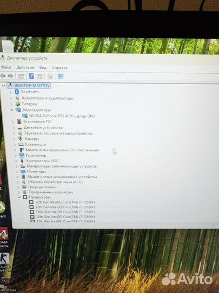Expand Аудиовходы и аудиовыходы category
Screen dimensions: 219x293
tap(11, 98)
